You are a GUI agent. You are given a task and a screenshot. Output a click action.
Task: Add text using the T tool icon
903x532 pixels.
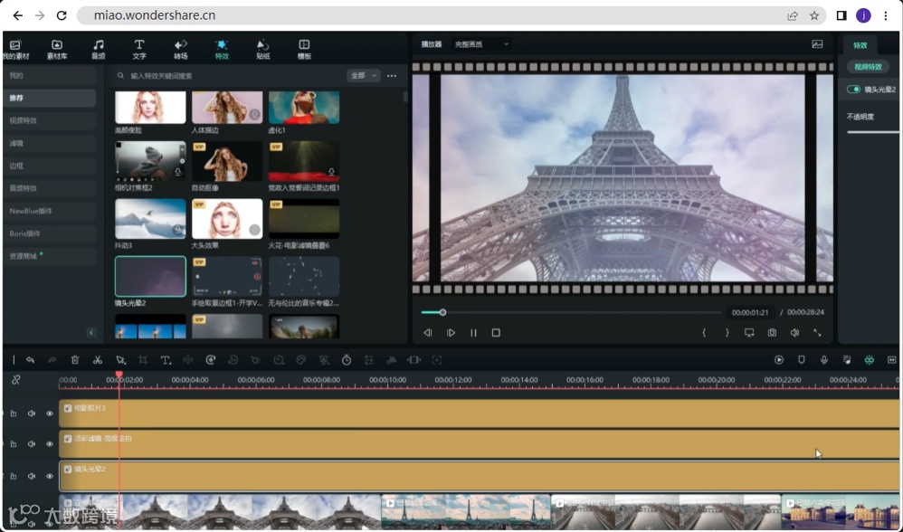166,360
